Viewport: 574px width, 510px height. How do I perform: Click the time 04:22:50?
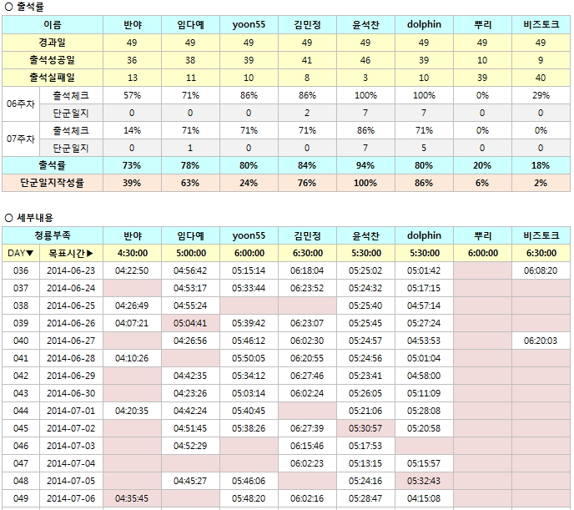(x=132, y=270)
